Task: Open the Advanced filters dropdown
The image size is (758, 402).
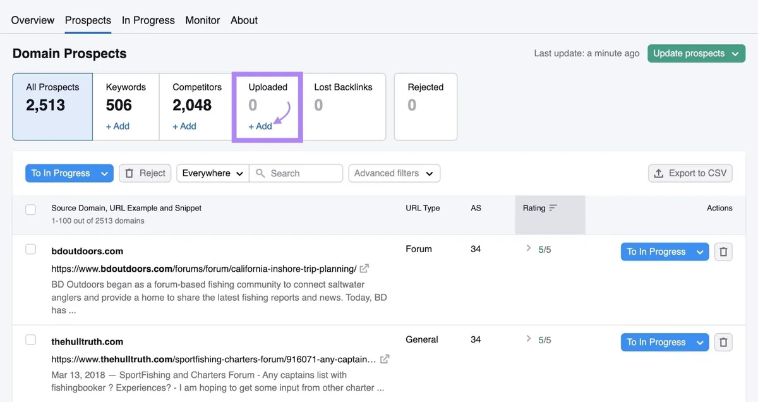Action: pos(394,173)
